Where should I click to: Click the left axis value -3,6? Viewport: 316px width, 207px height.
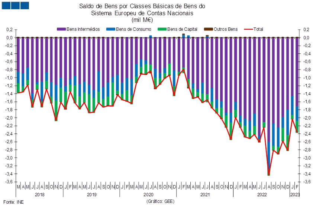[x=9, y=182]
